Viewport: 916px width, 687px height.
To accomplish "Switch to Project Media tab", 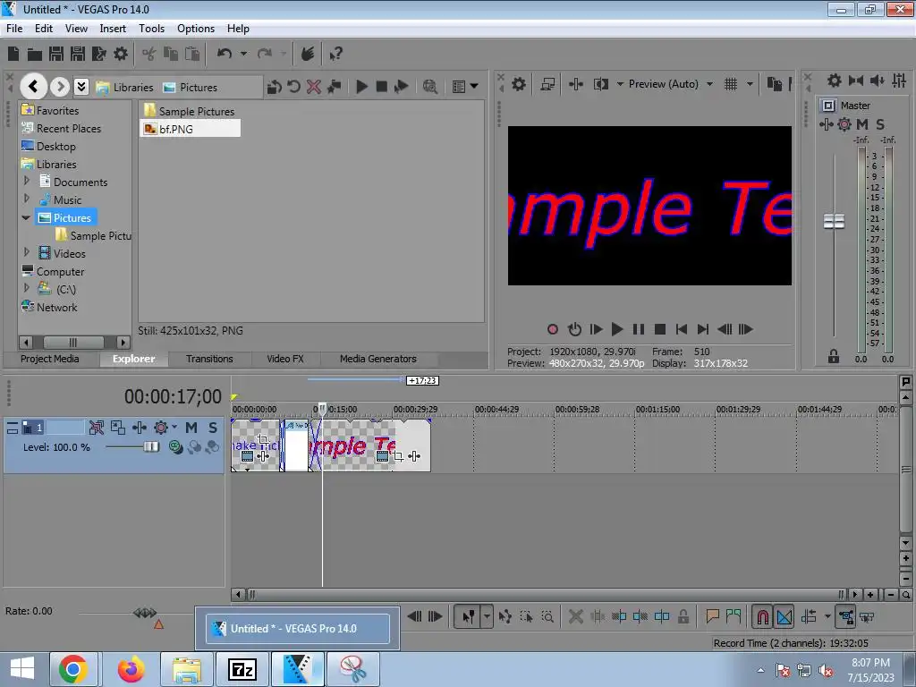I will [50, 359].
